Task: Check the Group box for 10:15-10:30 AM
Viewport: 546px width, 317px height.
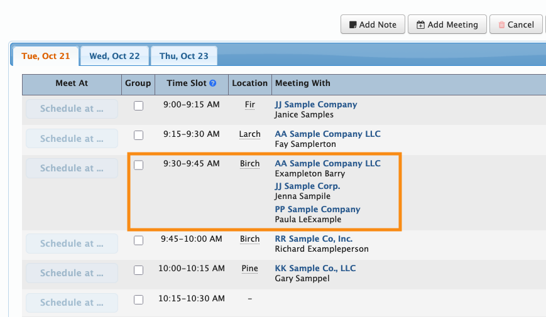Action: pos(138,299)
